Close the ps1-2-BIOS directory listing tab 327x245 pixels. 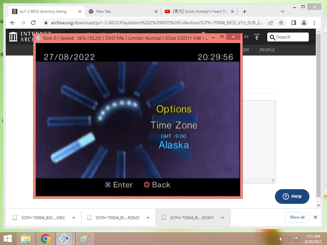coord(80,11)
